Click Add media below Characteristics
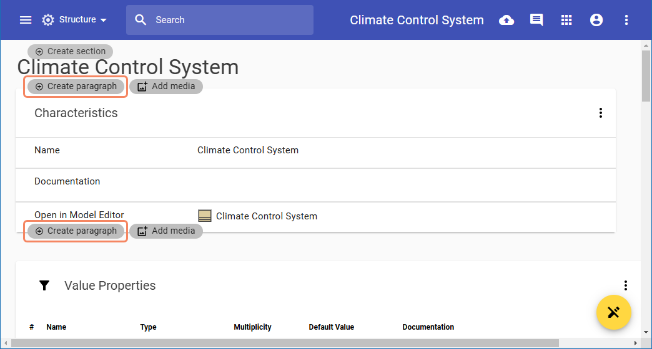The width and height of the screenshot is (652, 349). tap(166, 231)
